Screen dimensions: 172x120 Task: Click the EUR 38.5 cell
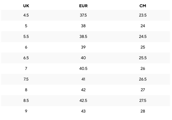pyautogui.click(x=83, y=37)
